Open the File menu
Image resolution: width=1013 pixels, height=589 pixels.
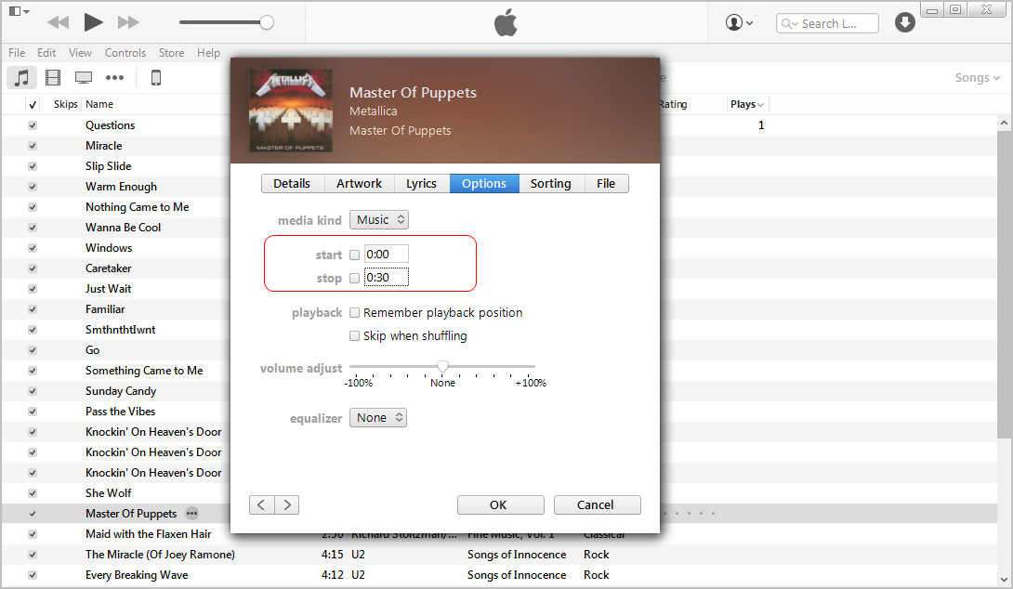tap(17, 53)
